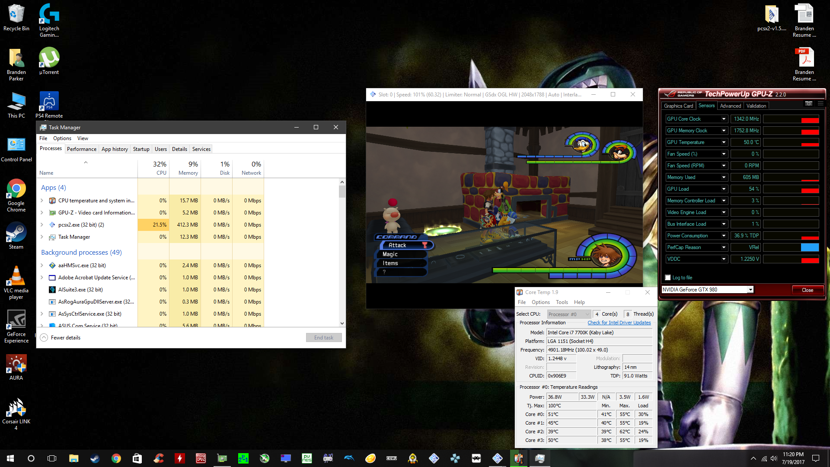Open Logitech Gaming Software desktop icon
The height and width of the screenshot is (467, 830).
[49, 20]
